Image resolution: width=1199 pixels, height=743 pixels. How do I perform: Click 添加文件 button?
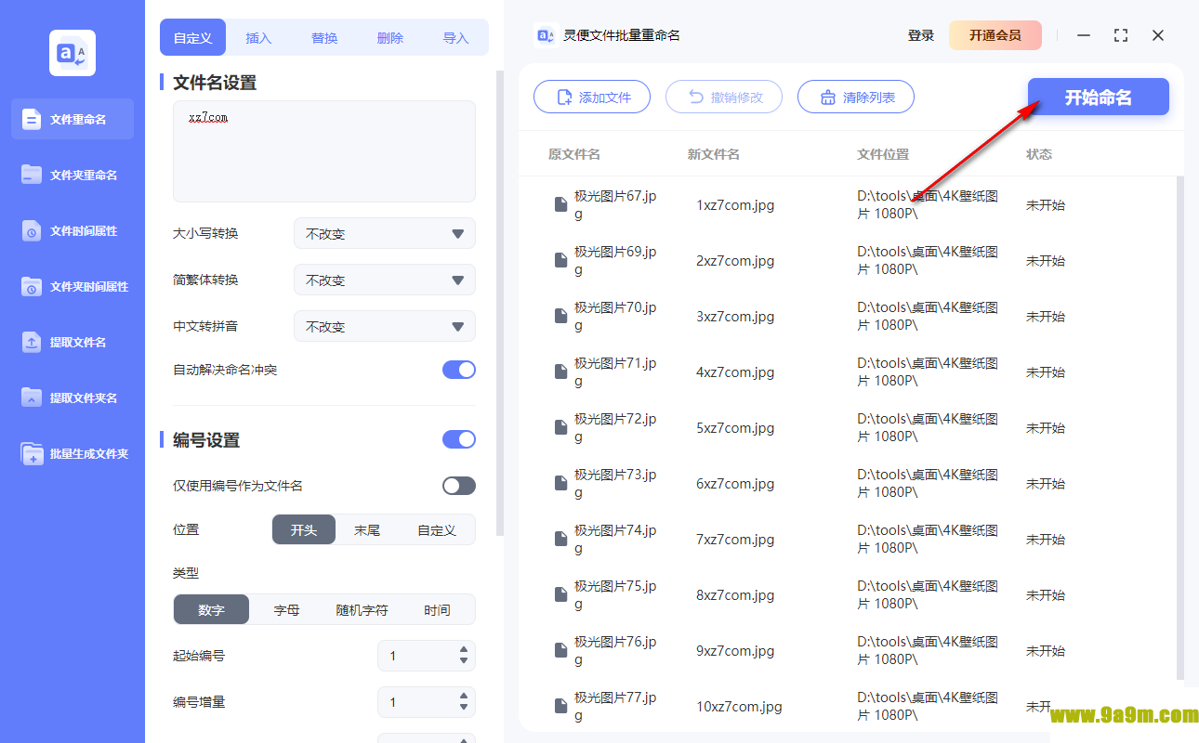[x=592, y=97]
